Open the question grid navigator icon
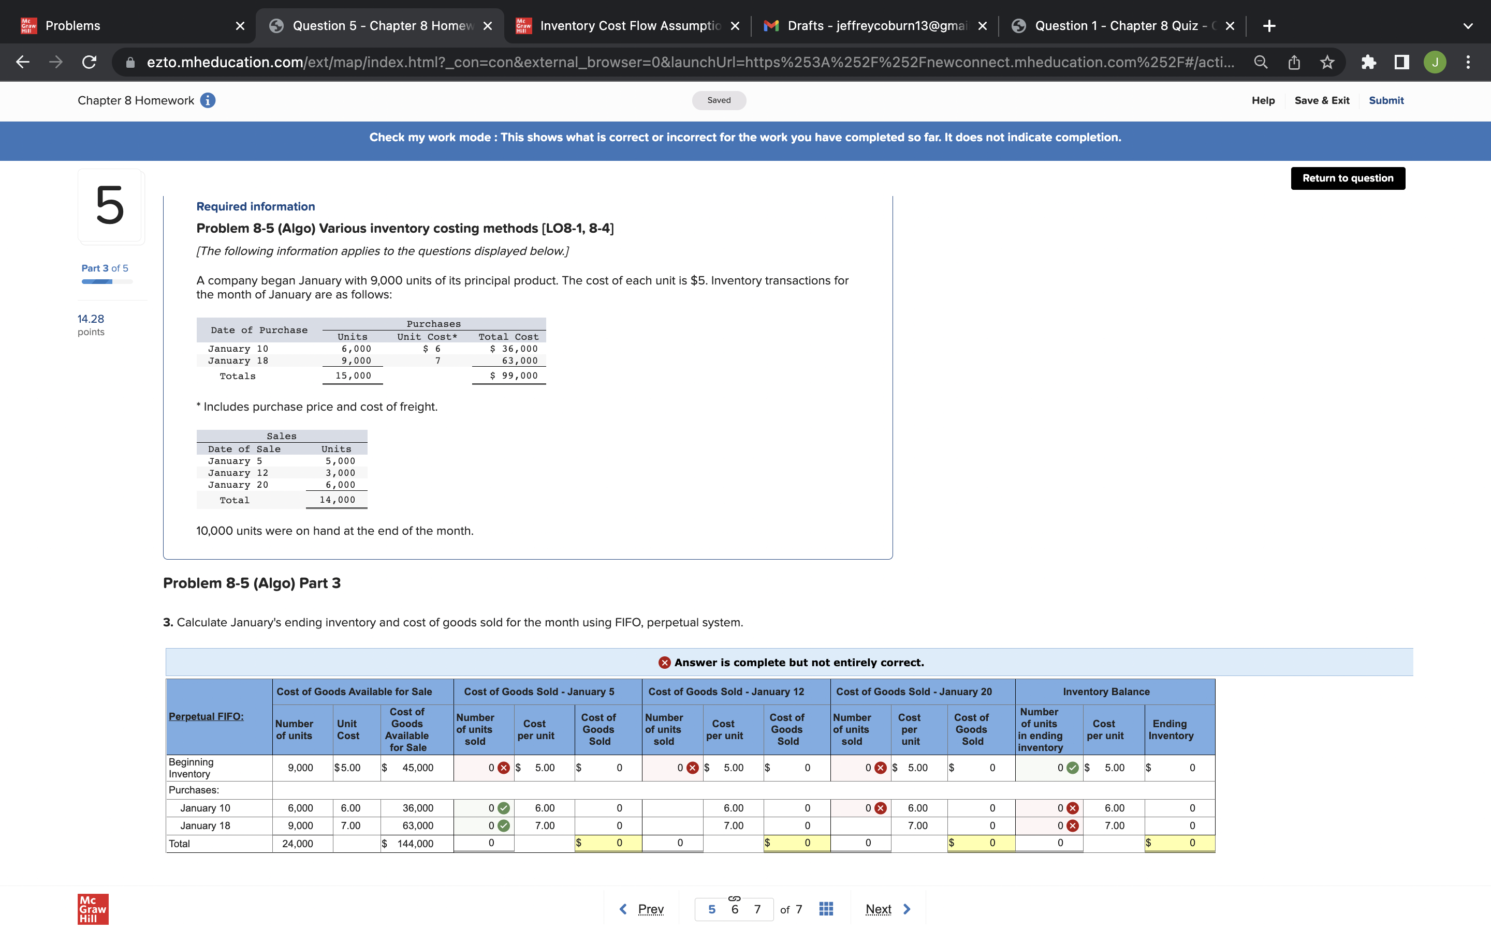Viewport: 1491px width, 931px height. coord(826,909)
